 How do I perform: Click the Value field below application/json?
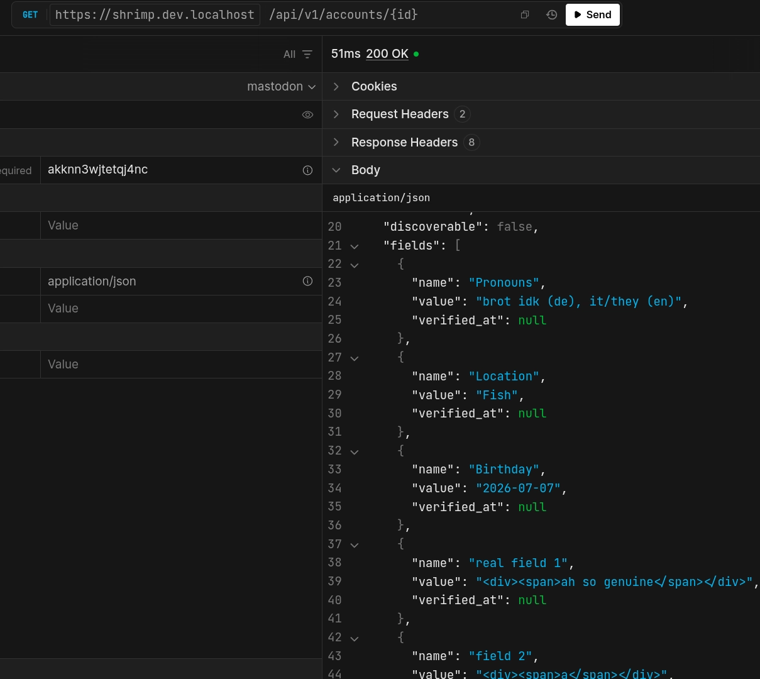[181, 308]
